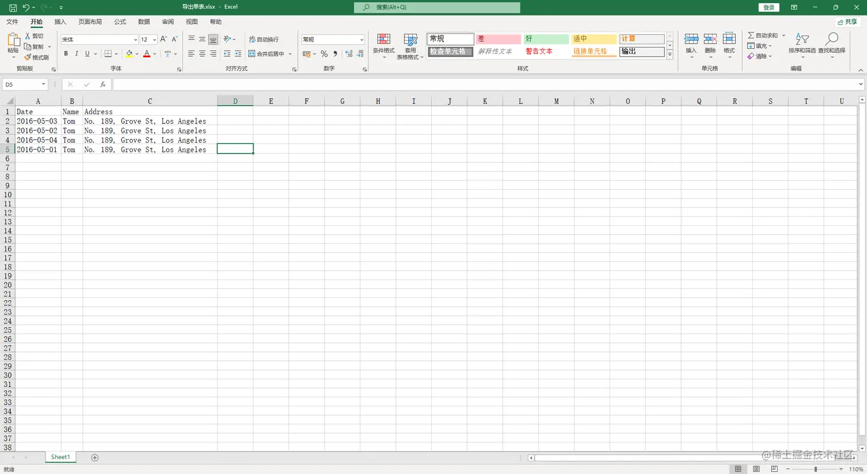The width and height of the screenshot is (867, 474).
Task: Align cell text to the left
Action: 192,54
